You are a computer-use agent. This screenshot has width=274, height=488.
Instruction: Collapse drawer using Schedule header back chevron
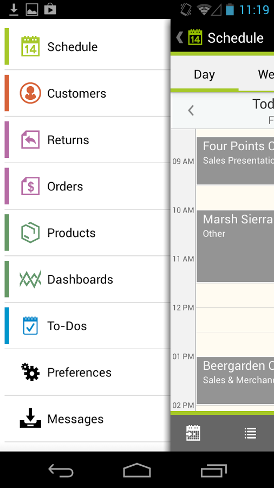coord(180,37)
